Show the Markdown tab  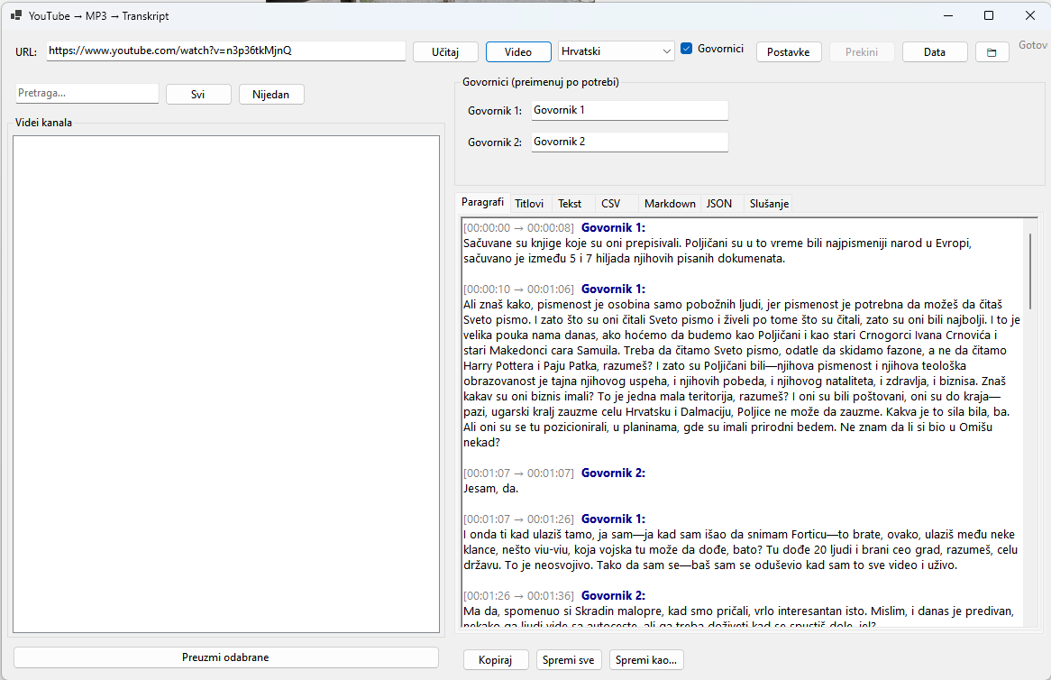tap(670, 204)
